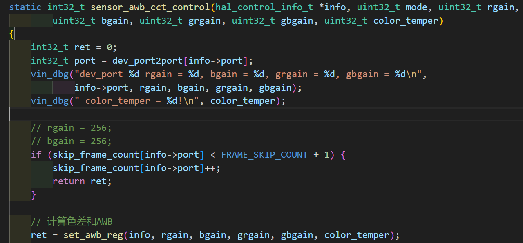Viewport: 523px width, 243px height.
Task: Click the commented-out bgain = 256 line
Action: [72, 141]
